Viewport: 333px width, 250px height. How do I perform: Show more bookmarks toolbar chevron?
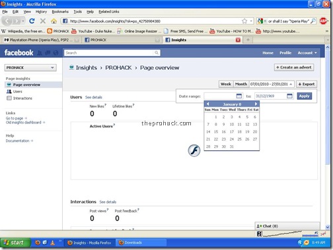(327, 31)
